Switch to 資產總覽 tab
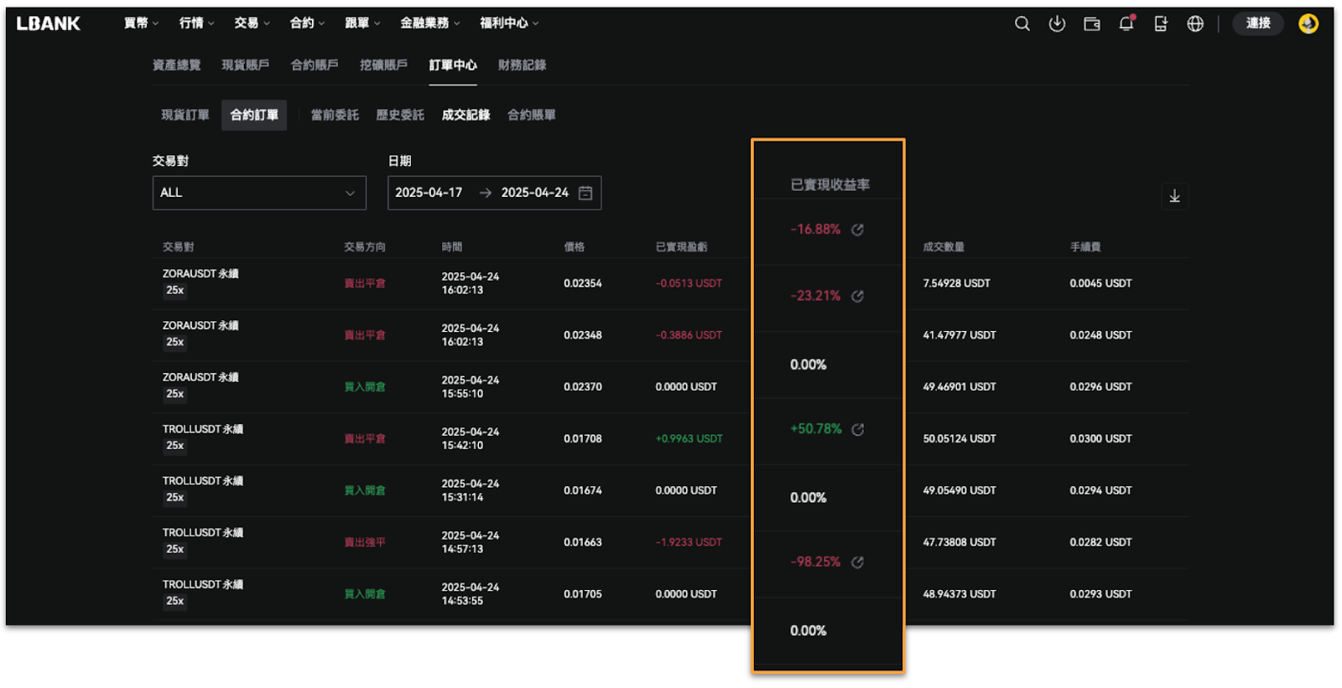The height and width of the screenshot is (688, 1342). (176, 65)
